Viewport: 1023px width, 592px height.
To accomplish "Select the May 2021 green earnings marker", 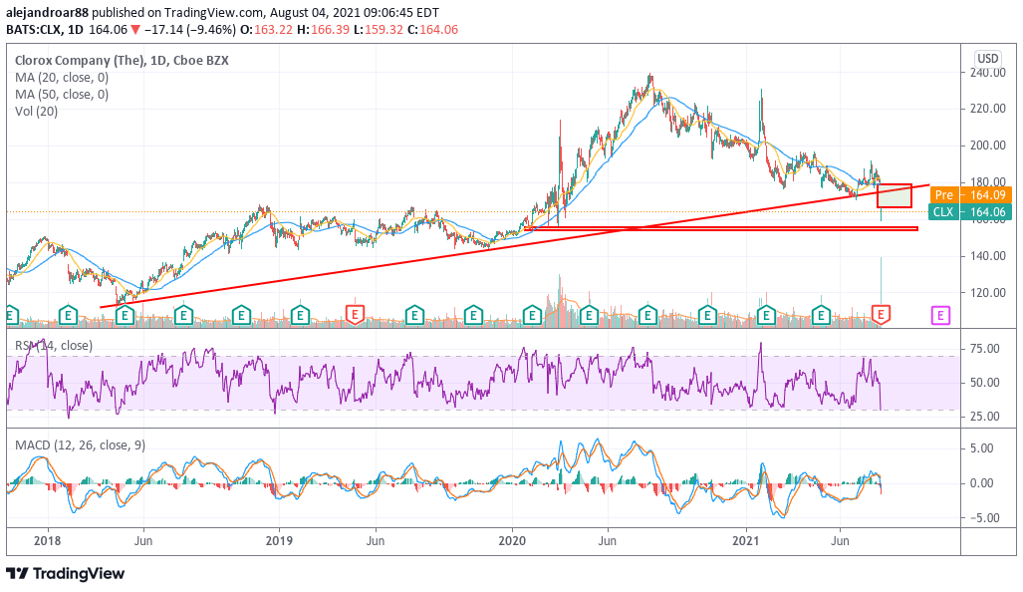I will [822, 315].
